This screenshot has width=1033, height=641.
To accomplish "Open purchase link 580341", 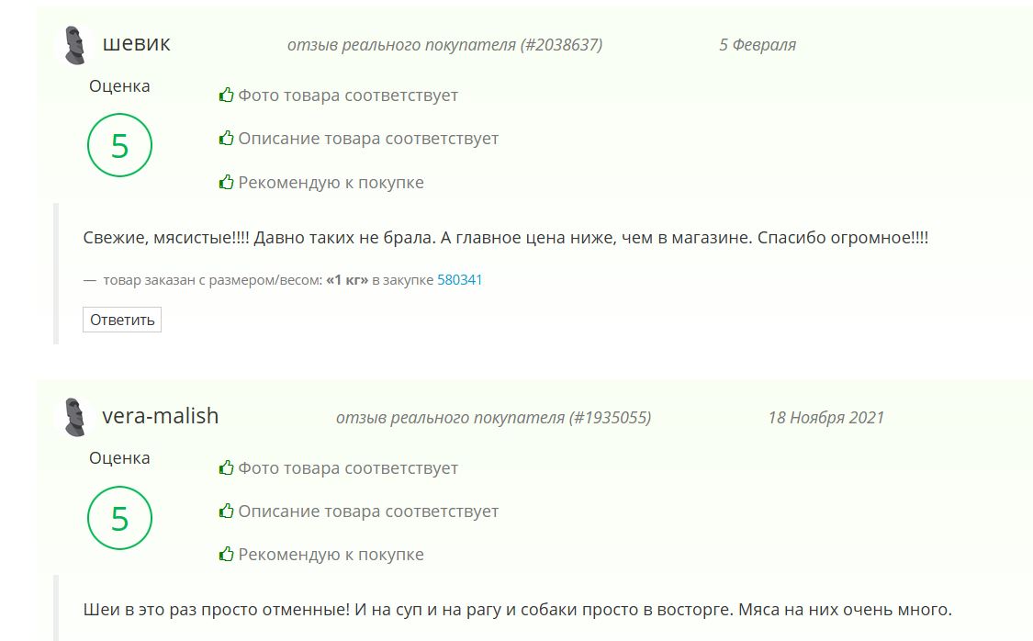I will [459, 279].
